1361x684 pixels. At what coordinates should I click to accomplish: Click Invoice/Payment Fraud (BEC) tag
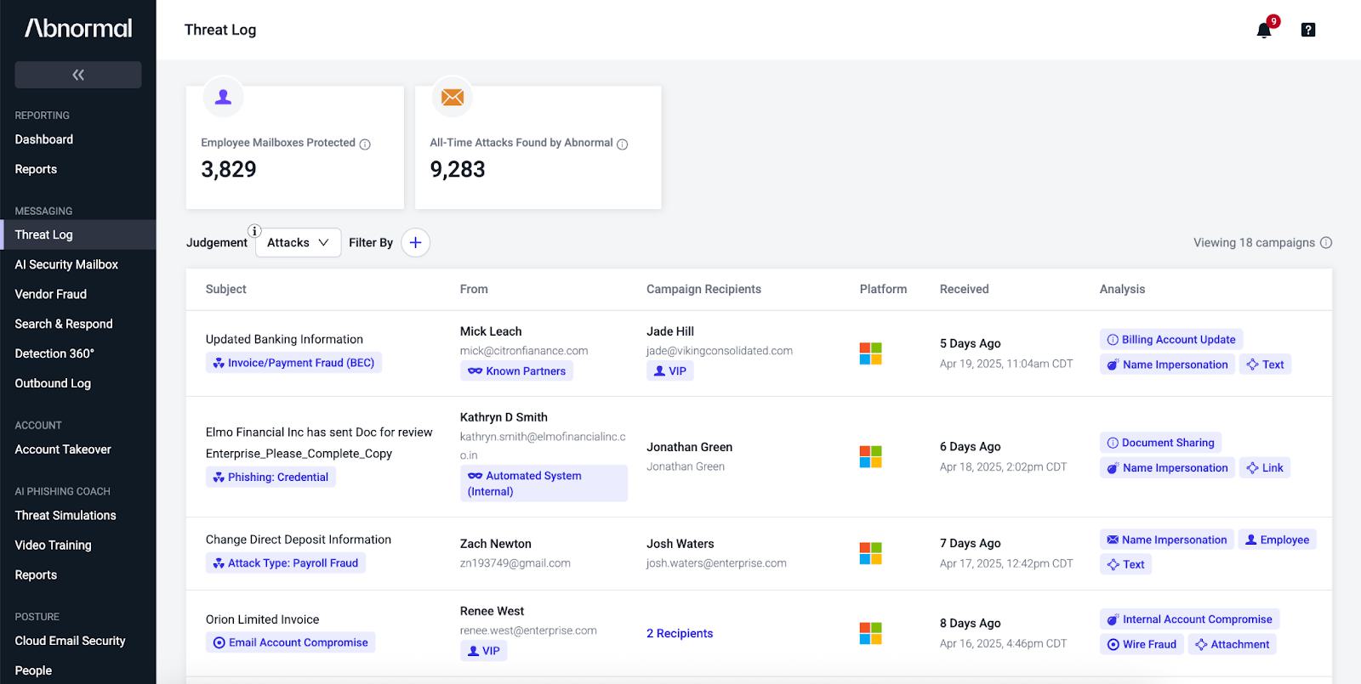click(293, 362)
